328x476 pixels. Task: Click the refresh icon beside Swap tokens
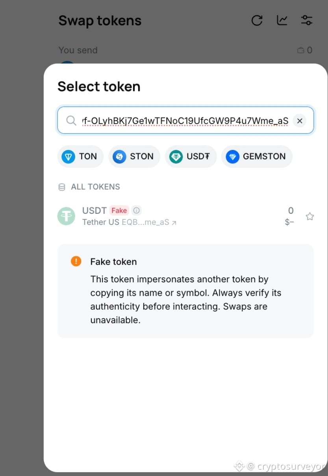click(x=257, y=20)
